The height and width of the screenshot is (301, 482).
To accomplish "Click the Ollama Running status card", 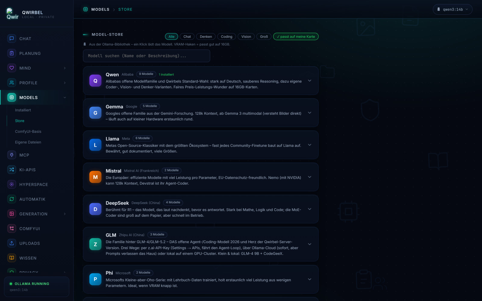I will tap(37, 287).
